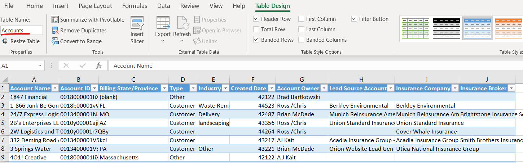Open the Created Date filter dropdown
The image size is (523, 163).
[272, 88]
